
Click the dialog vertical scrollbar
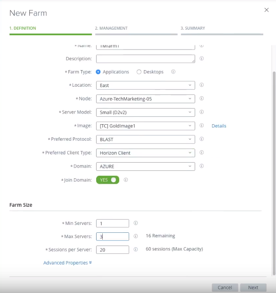274,173
